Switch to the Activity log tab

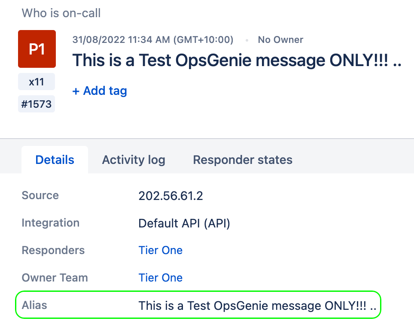tap(134, 160)
